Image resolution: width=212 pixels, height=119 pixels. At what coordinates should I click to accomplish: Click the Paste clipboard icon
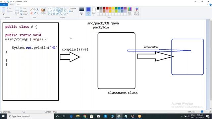tap(3, 10)
